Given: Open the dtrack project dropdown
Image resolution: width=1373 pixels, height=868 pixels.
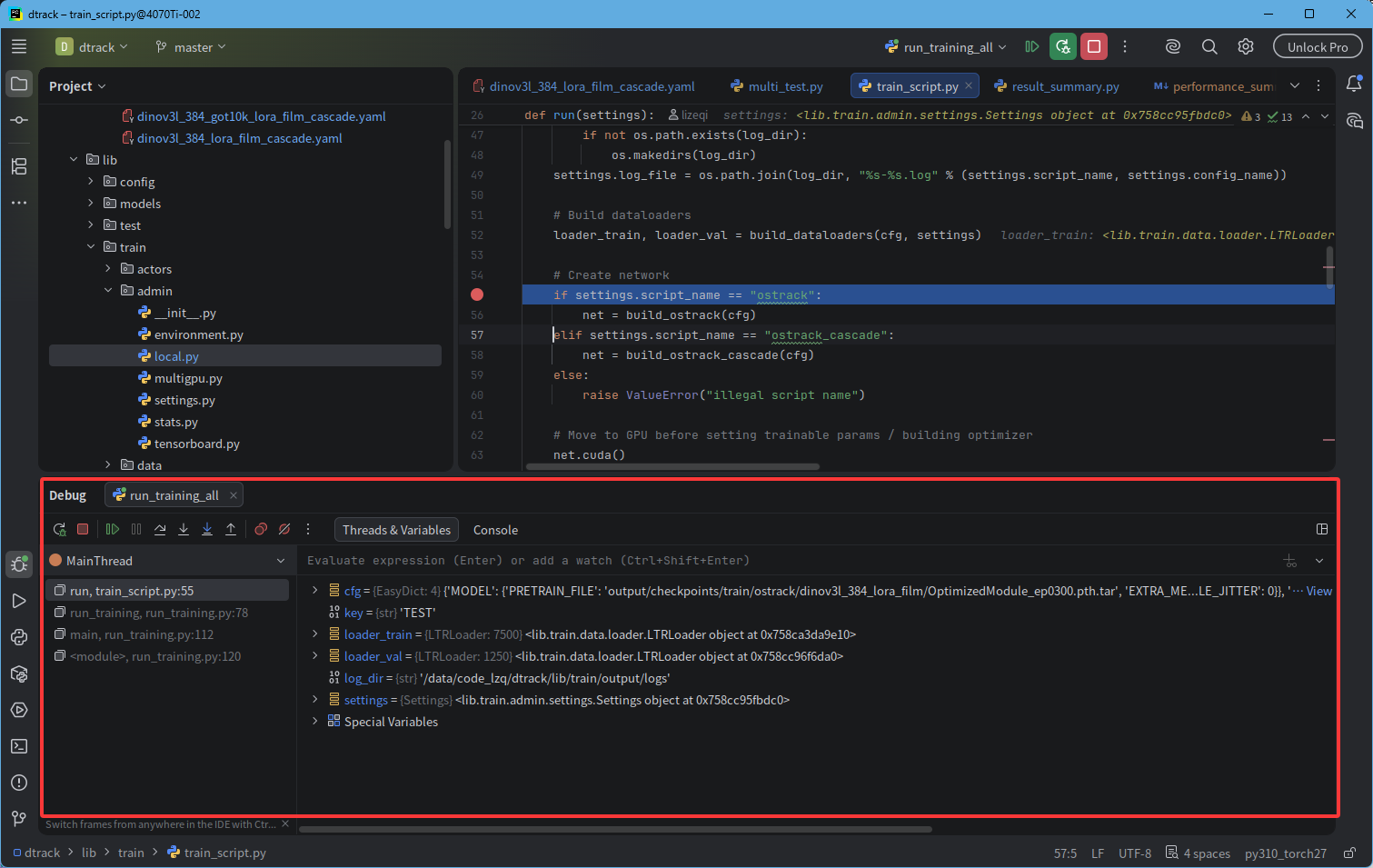Looking at the screenshot, I should point(92,46).
